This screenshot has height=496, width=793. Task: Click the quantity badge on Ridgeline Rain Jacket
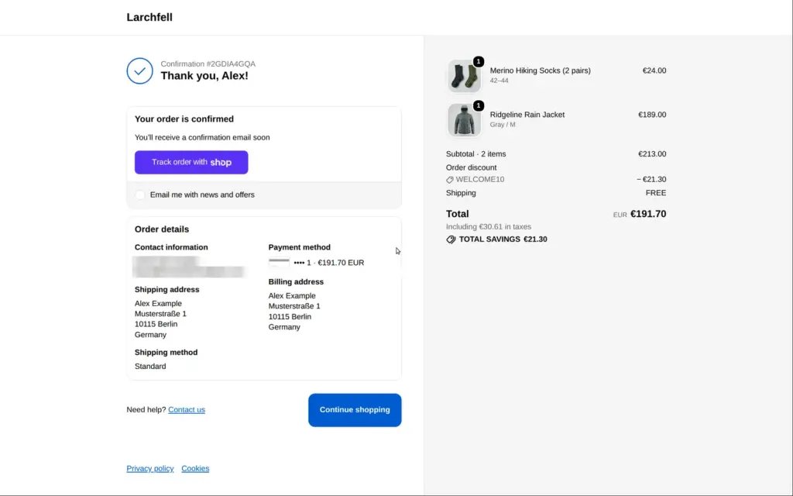pyautogui.click(x=479, y=105)
